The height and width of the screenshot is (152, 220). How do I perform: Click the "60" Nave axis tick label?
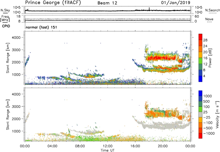(x=197, y=16)
